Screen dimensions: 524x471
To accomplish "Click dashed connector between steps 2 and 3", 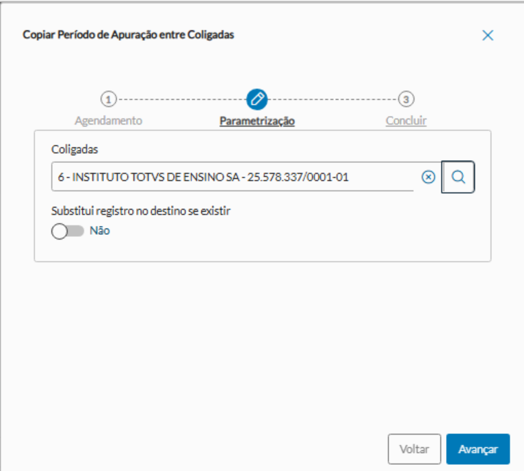I will click(332, 99).
